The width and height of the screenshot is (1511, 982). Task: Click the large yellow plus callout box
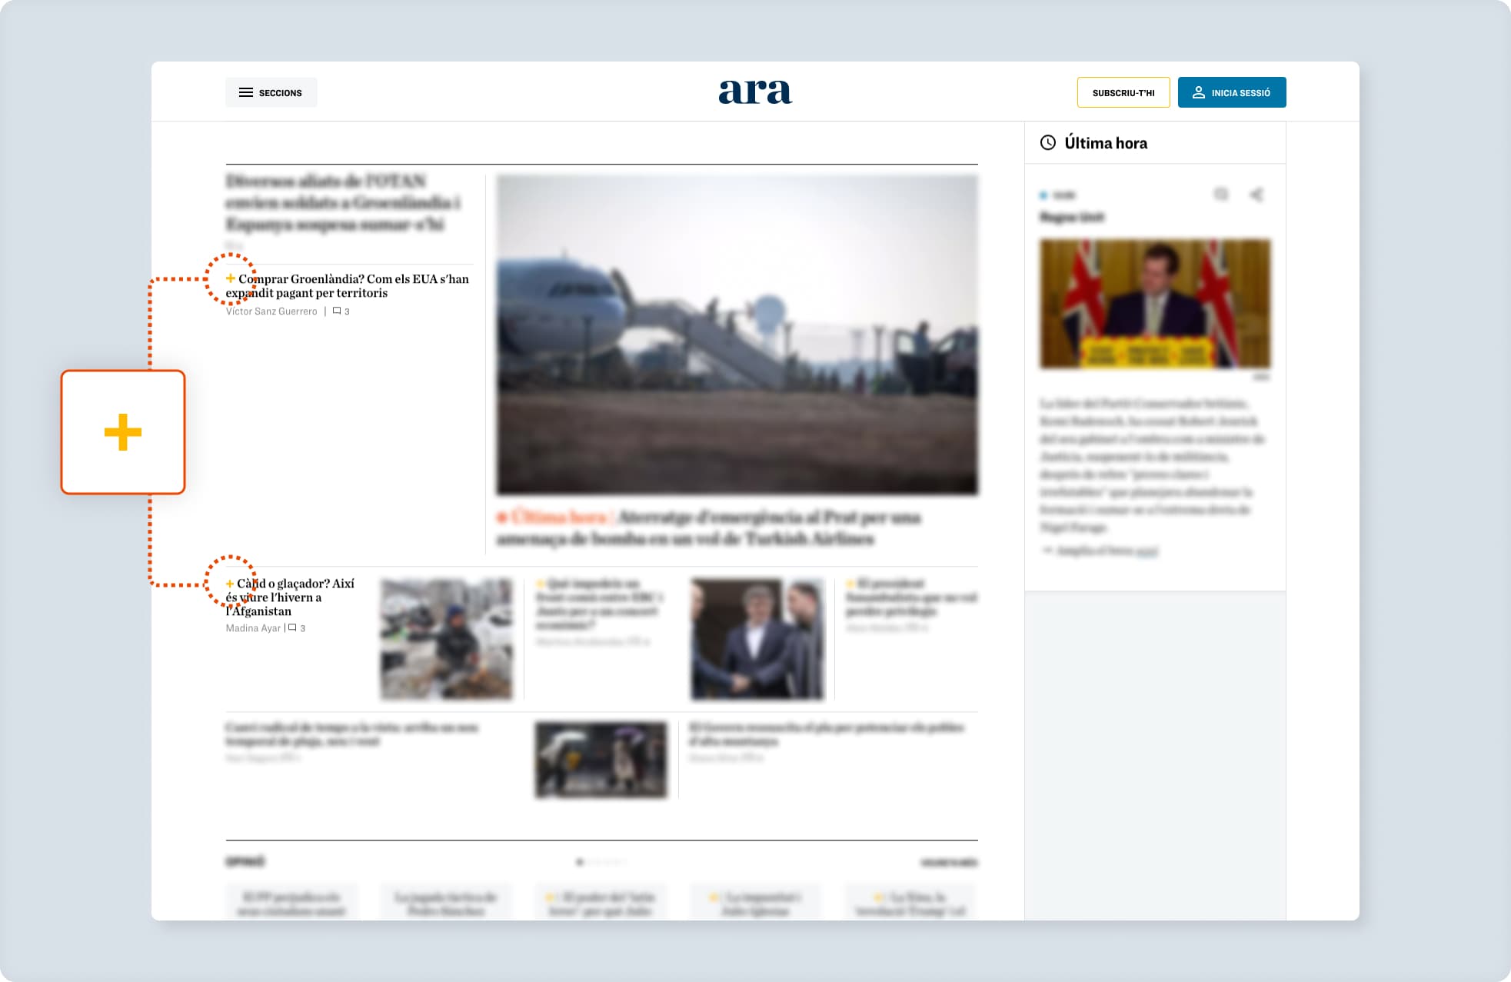[x=123, y=431]
